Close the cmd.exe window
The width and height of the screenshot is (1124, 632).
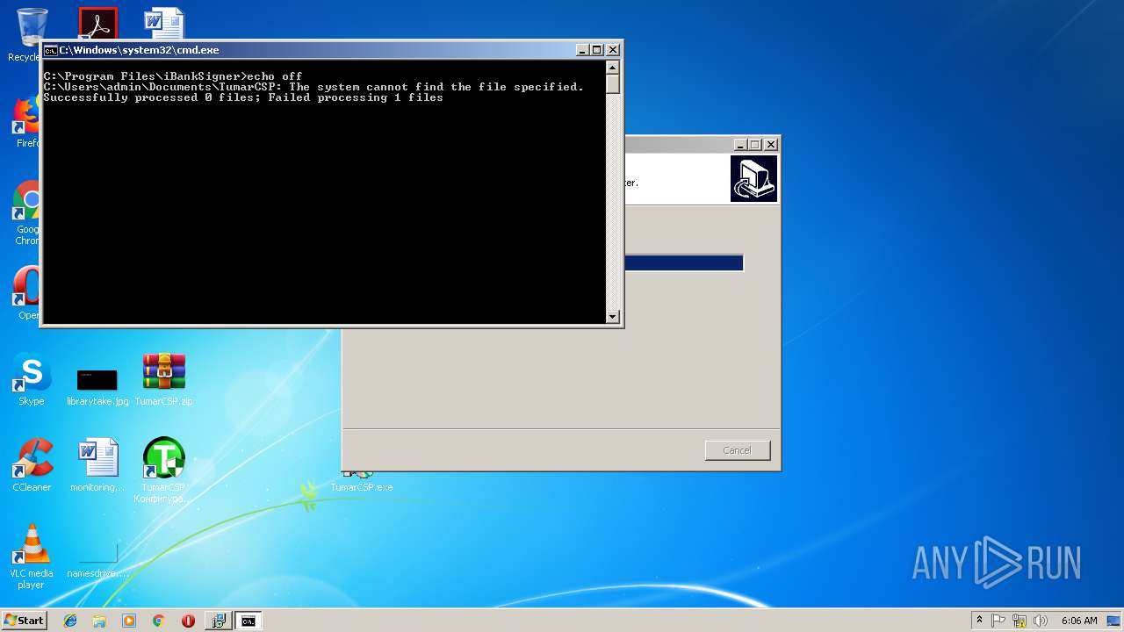[613, 50]
